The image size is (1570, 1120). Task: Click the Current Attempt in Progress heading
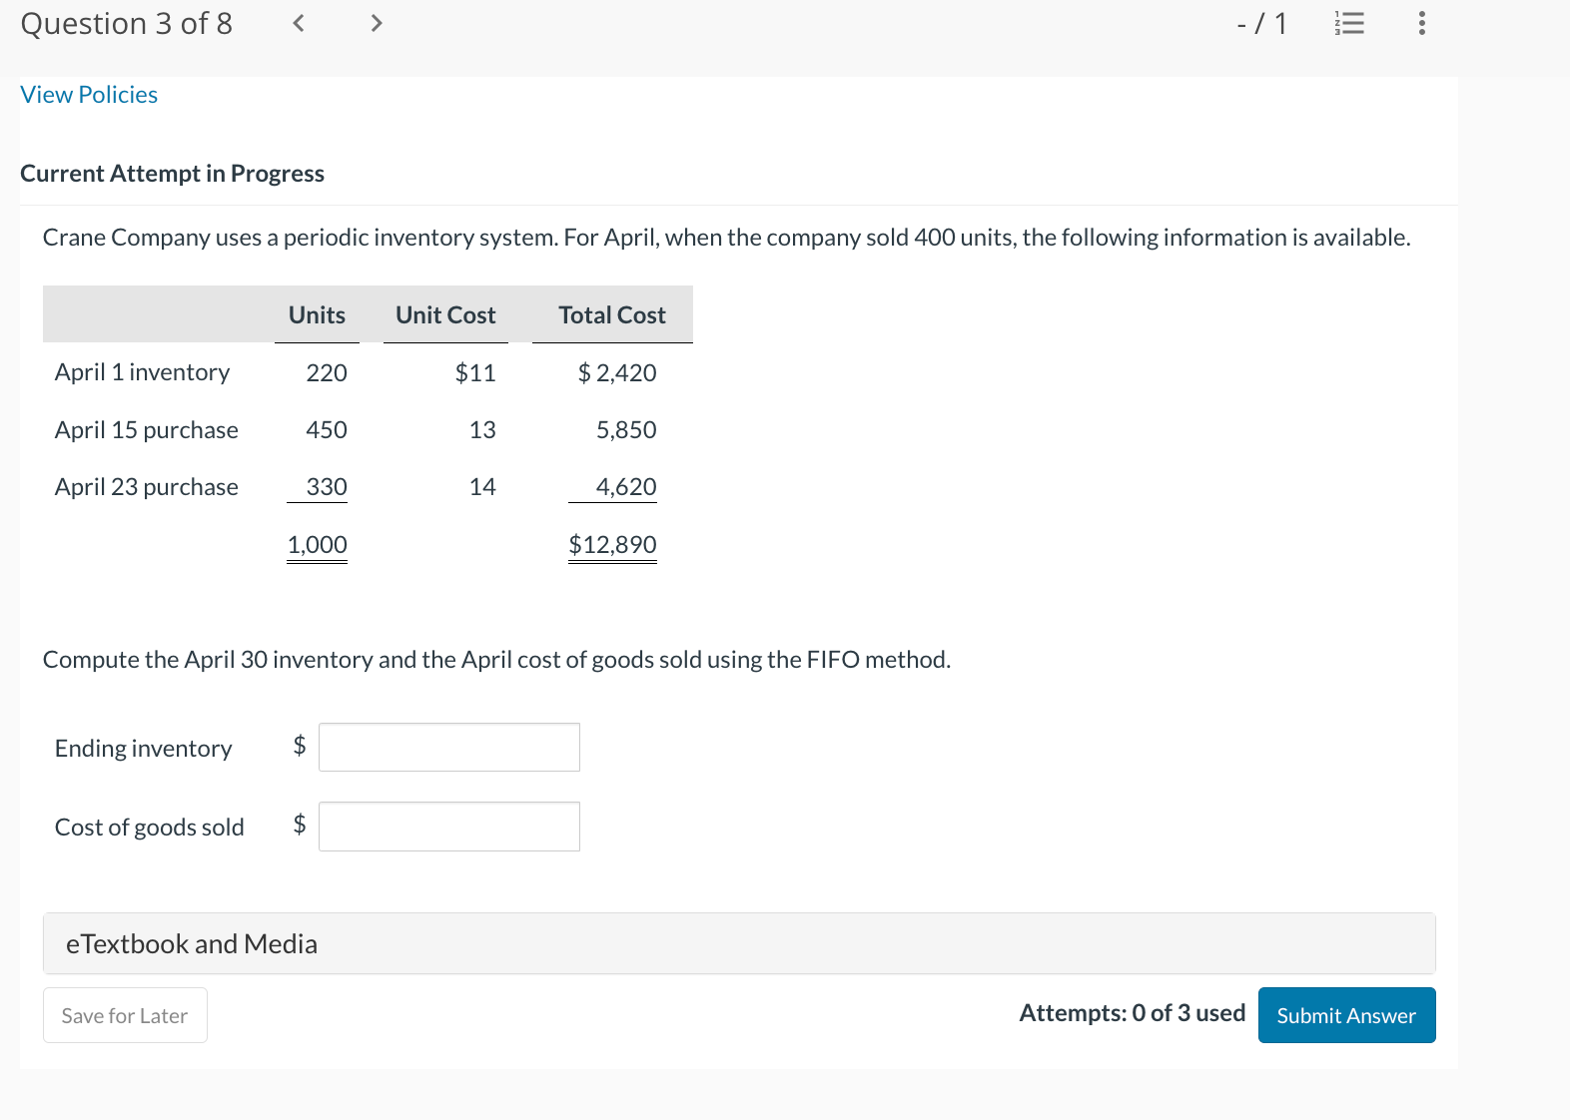(172, 174)
